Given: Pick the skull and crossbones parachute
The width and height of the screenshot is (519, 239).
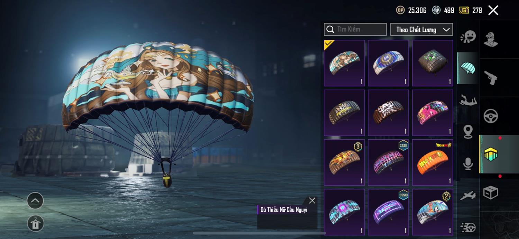Looking at the screenshot, I should coord(388,112).
